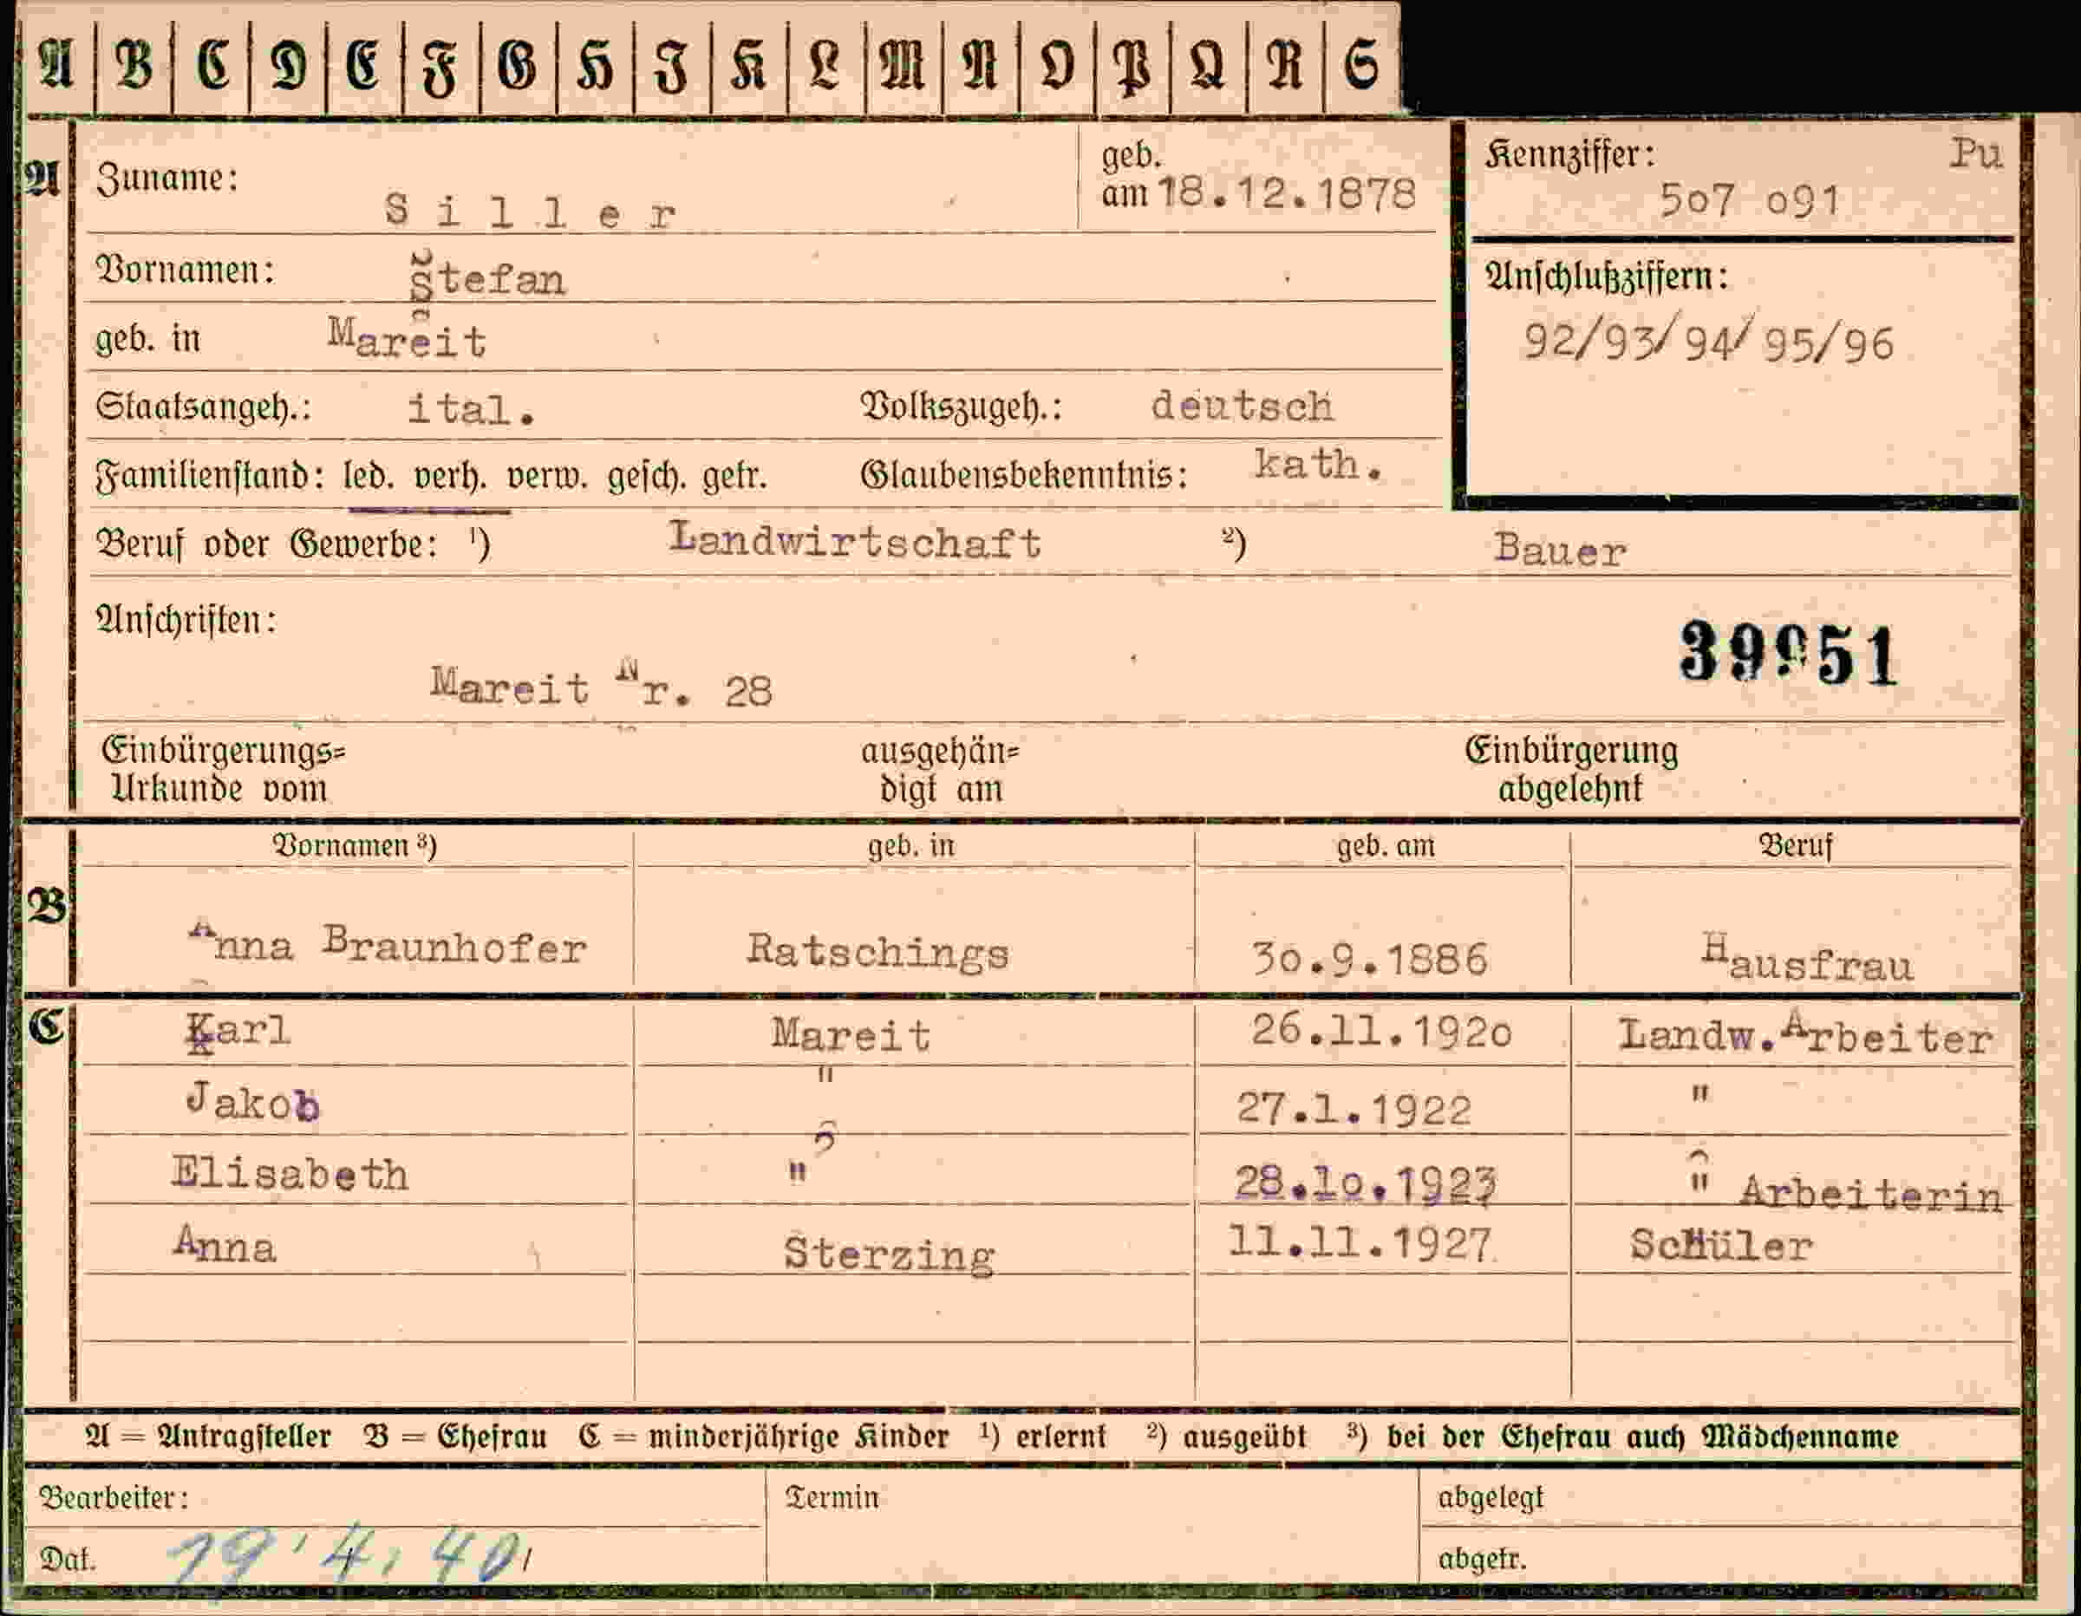Click the birthplace 'Sterzing'
2081x1616 pixels.
[x=890, y=1253]
